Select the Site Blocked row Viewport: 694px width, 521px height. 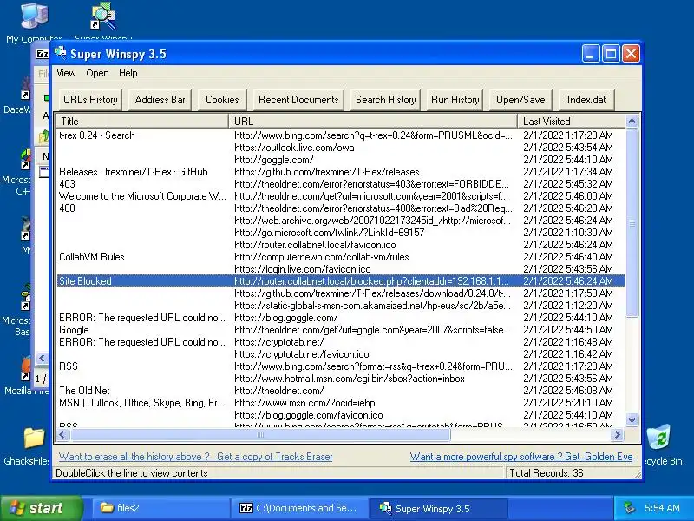click(340, 280)
